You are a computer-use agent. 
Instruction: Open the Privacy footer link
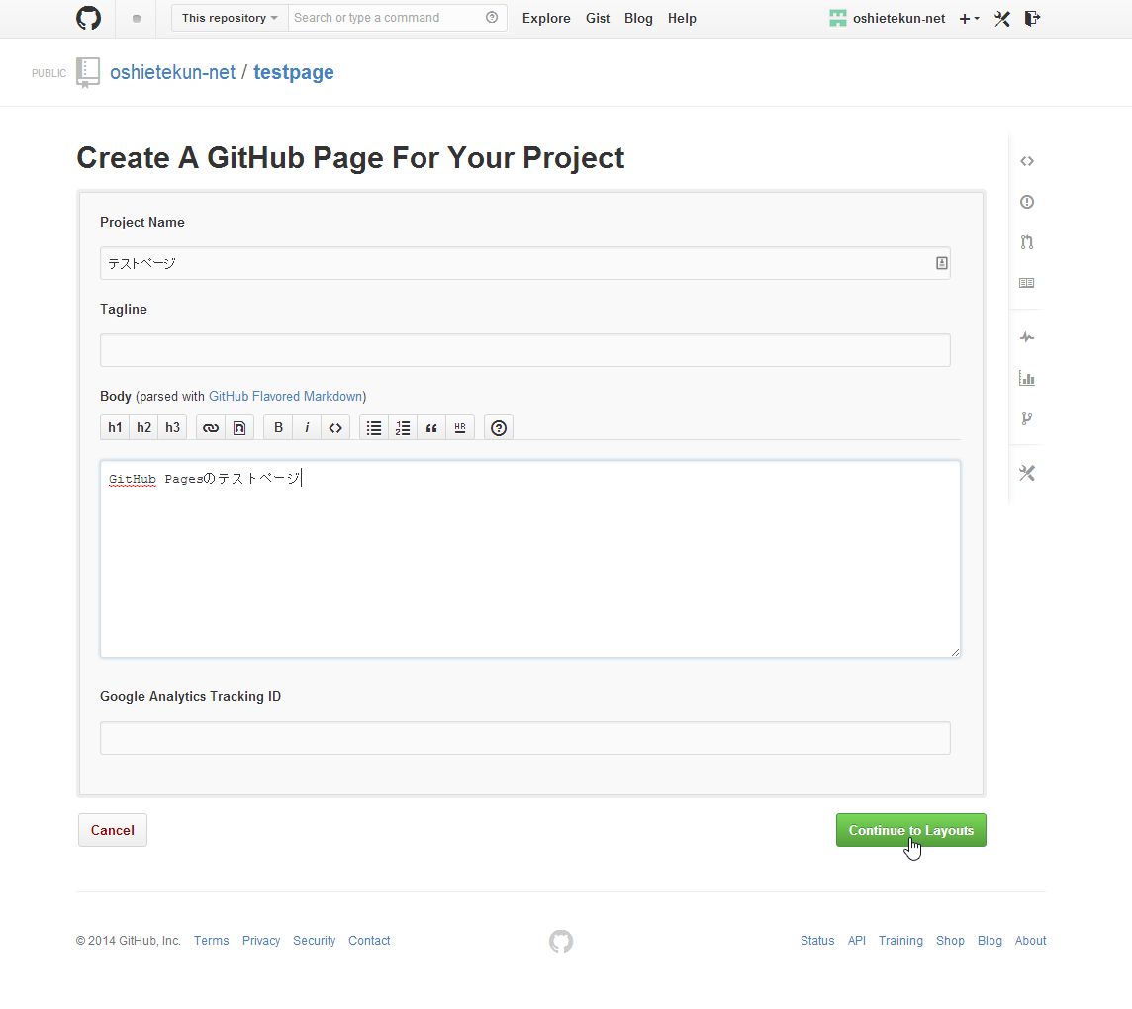[x=261, y=941]
